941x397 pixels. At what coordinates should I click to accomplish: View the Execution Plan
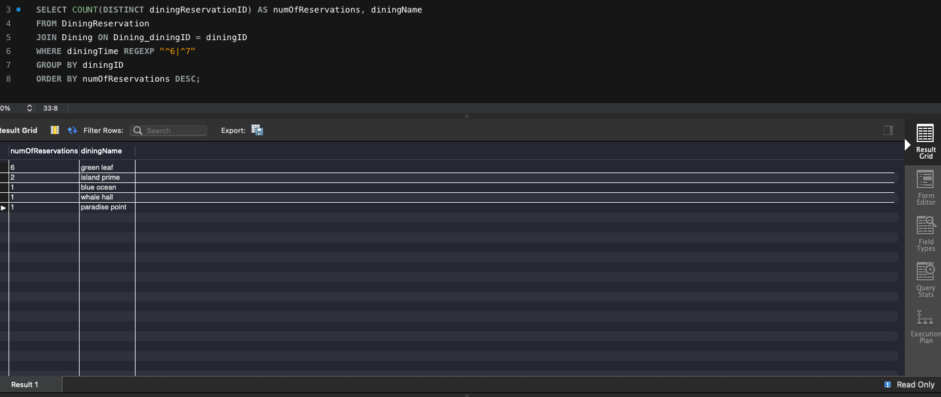[925, 327]
